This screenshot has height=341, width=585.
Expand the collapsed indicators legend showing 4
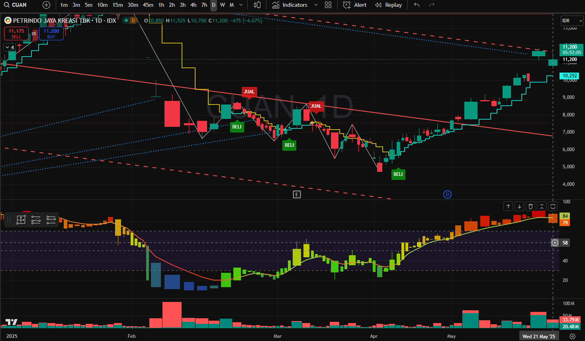coord(10,47)
